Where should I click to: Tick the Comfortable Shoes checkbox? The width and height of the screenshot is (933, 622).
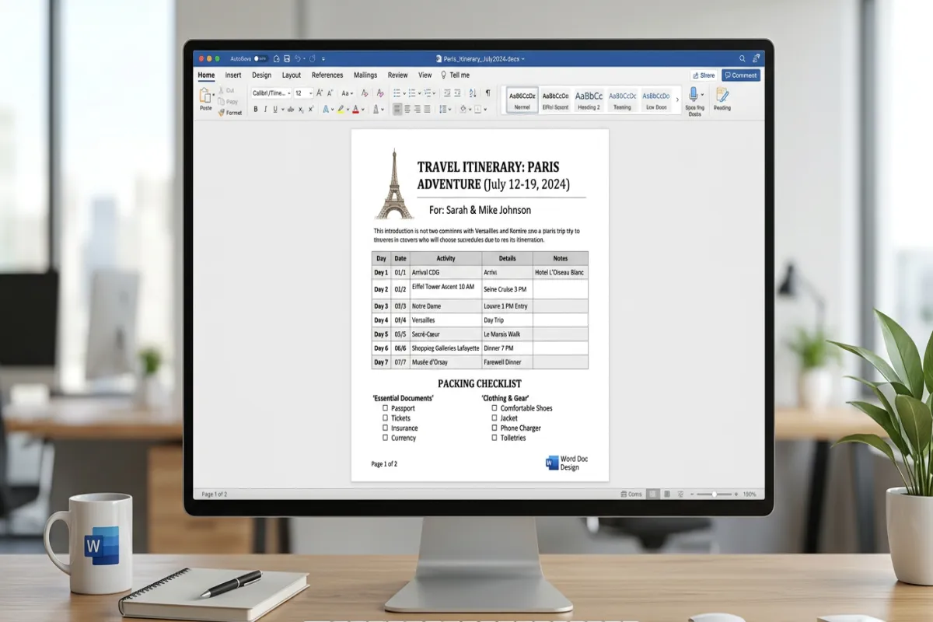(x=495, y=408)
